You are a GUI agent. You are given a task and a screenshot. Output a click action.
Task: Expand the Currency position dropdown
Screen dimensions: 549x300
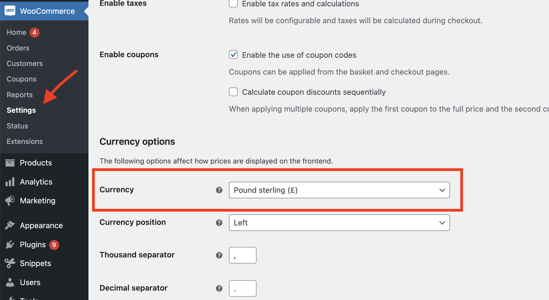pyautogui.click(x=339, y=223)
